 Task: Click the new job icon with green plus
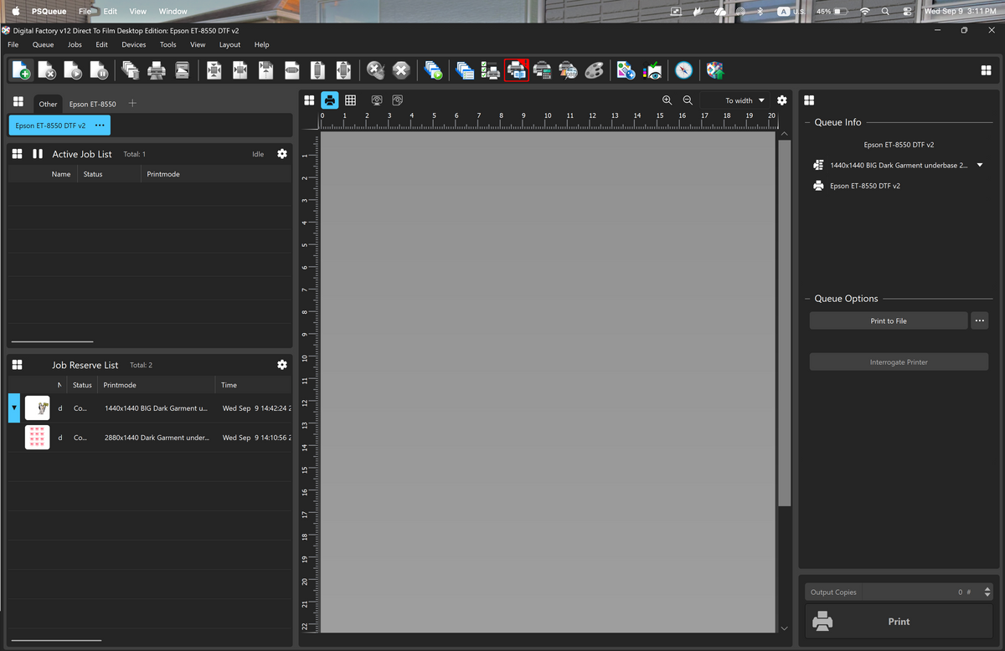(x=22, y=71)
